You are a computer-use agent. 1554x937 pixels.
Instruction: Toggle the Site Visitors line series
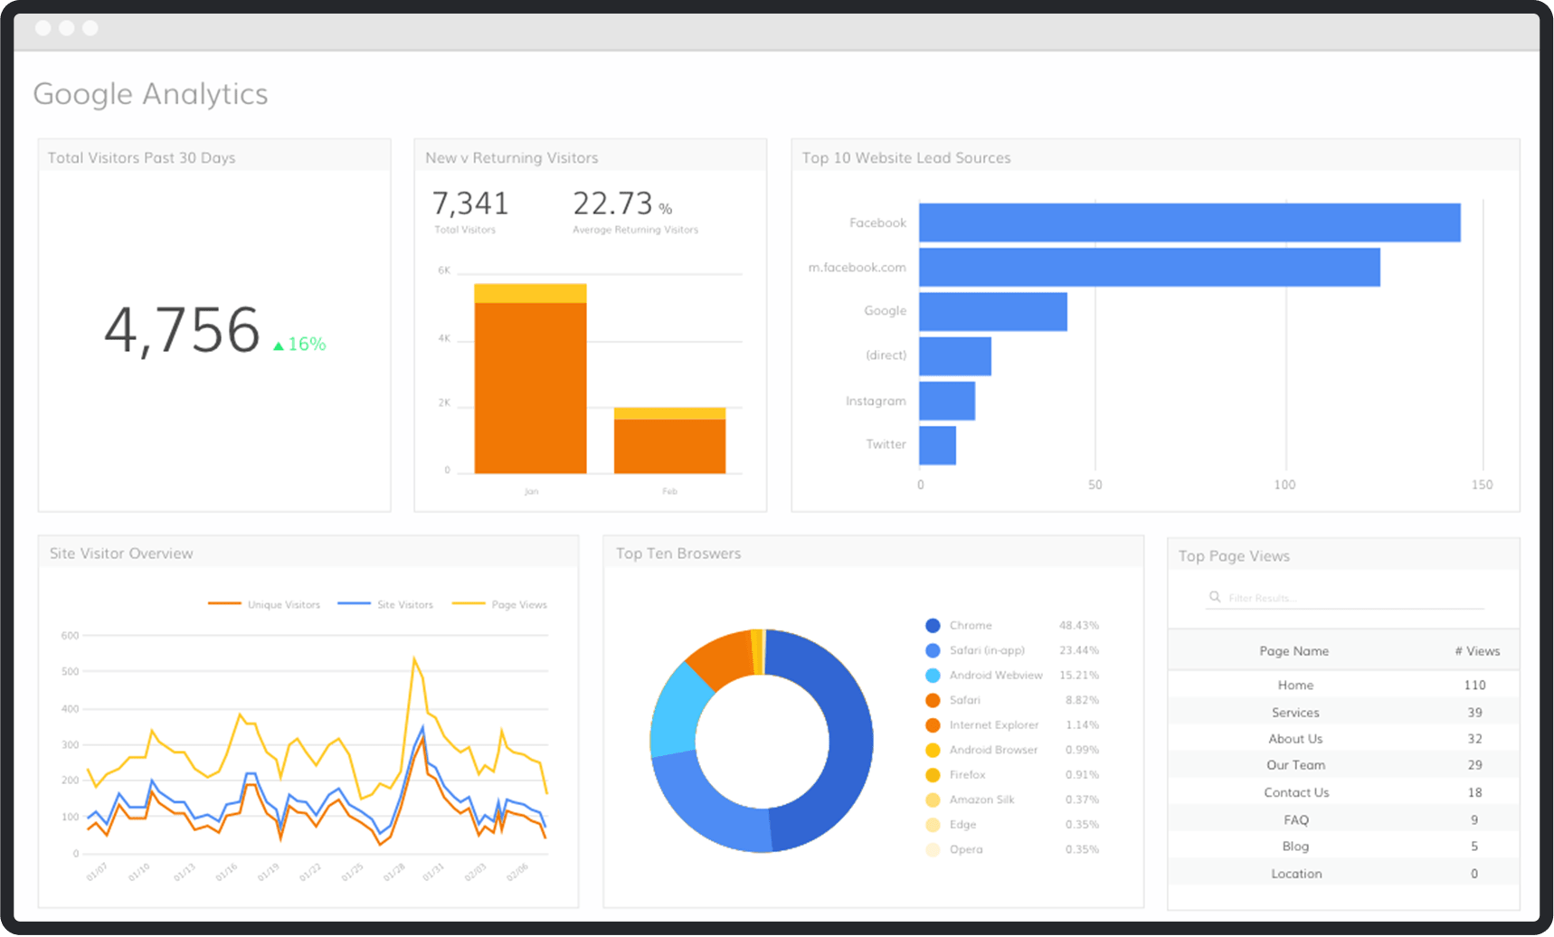coord(385,604)
